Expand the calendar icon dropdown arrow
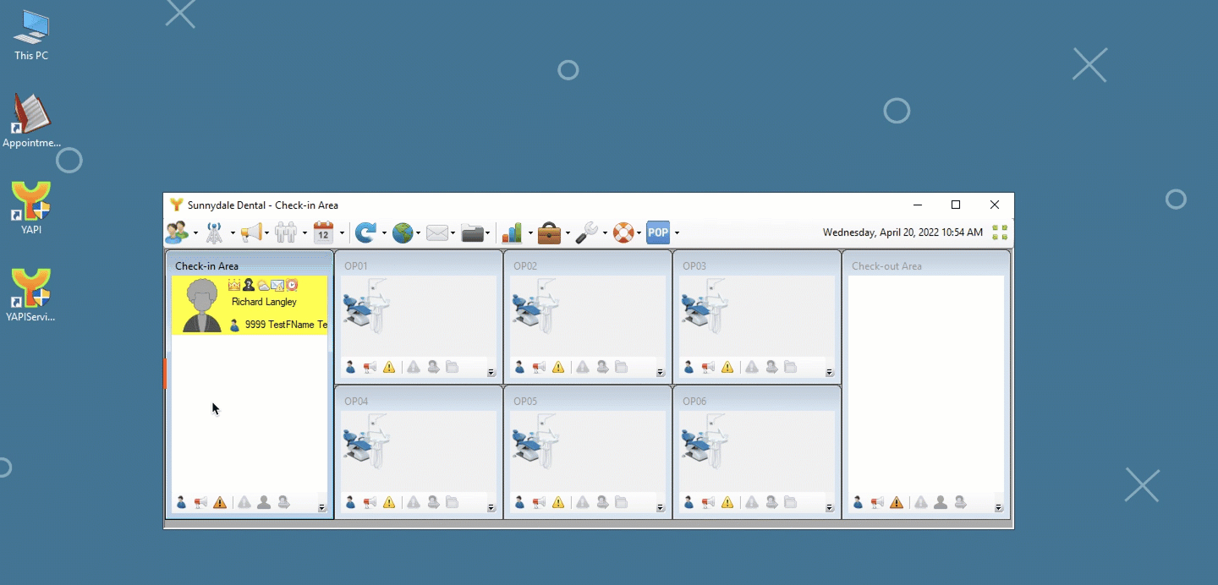Screen dimensions: 1218x585 click(342, 233)
